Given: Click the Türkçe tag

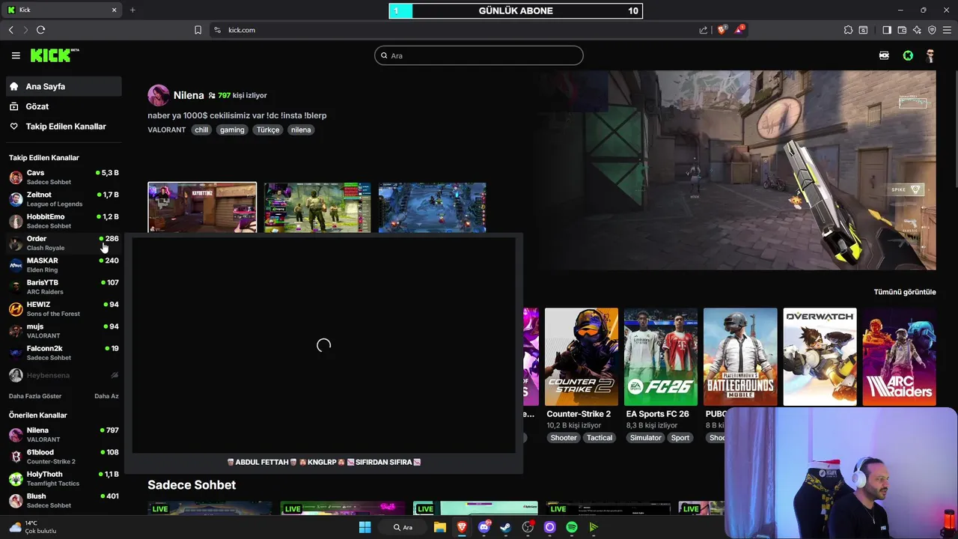Looking at the screenshot, I should pos(268,130).
